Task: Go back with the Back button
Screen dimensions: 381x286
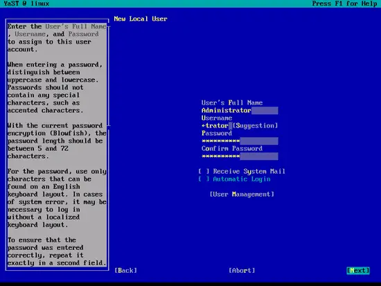Action: (125, 271)
